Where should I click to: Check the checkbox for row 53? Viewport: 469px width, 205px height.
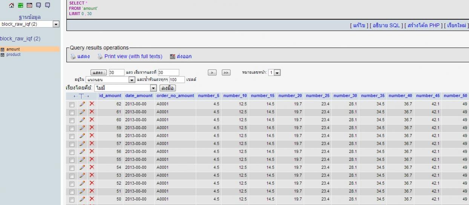click(72, 175)
